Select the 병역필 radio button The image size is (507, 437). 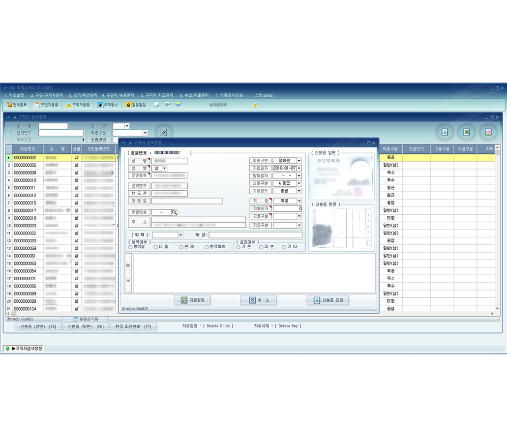tap(130, 247)
